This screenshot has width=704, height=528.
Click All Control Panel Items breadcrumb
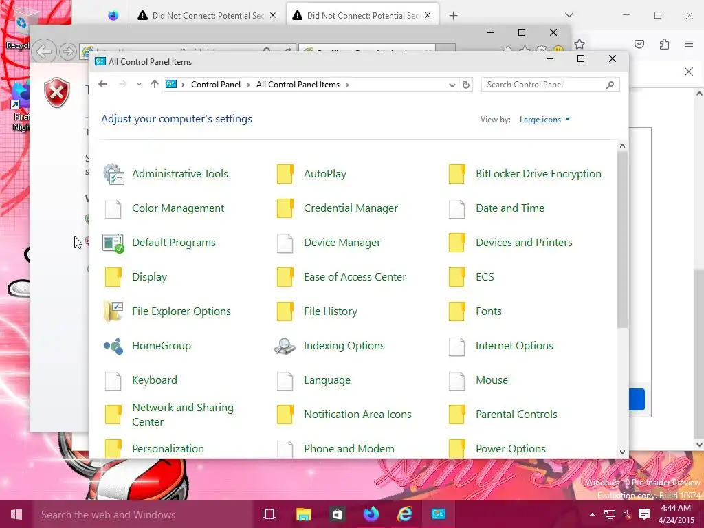pos(298,85)
